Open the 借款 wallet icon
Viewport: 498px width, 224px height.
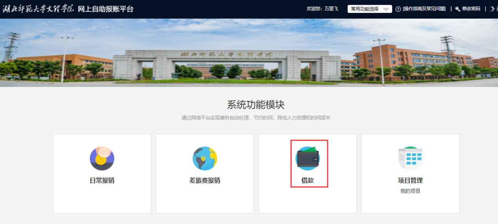[308, 158]
